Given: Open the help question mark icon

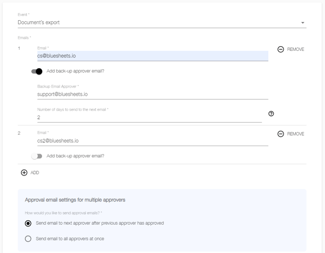Looking at the screenshot, I should coord(271,114).
